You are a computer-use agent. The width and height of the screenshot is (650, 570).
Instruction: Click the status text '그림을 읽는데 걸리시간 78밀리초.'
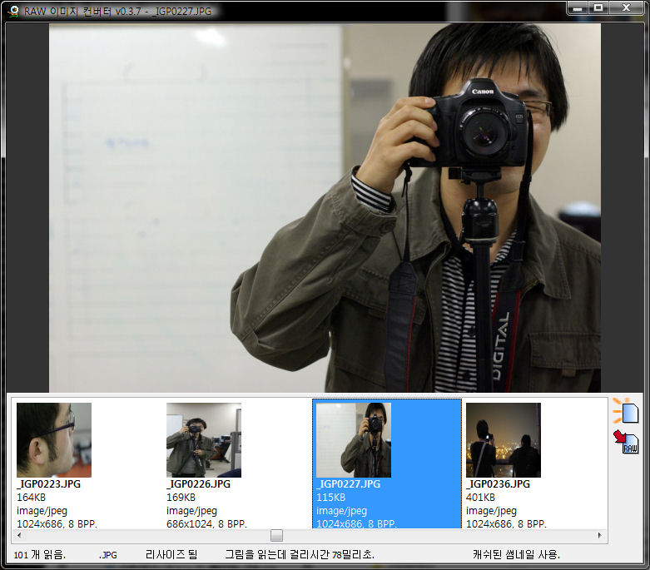(x=300, y=555)
